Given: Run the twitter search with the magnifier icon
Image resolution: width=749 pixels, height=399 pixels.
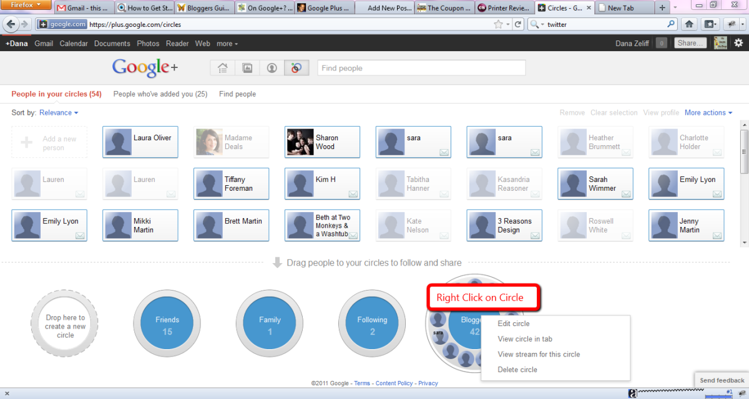Looking at the screenshot, I should click(x=671, y=24).
